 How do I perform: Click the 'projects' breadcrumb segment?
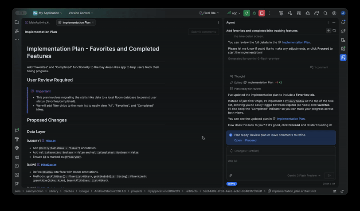tap(137, 191)
